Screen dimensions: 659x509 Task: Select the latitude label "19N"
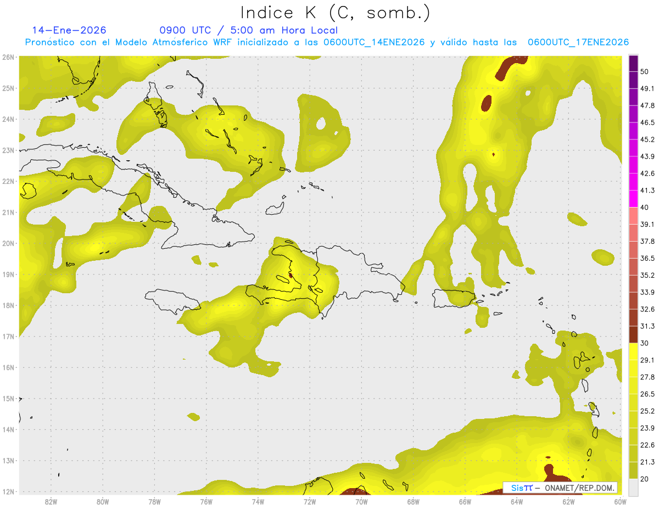click(8, 275)
